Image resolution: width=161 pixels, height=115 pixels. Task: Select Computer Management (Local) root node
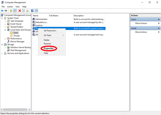point(17,15)
